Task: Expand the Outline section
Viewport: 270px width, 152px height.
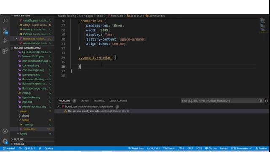Action: click(19, 139)
